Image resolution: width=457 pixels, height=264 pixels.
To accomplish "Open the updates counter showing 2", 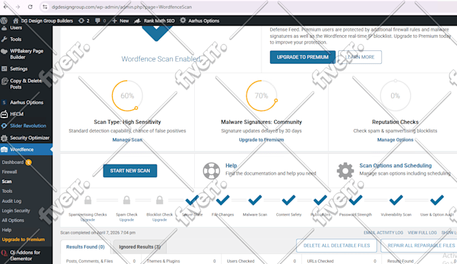I will 84,21.
